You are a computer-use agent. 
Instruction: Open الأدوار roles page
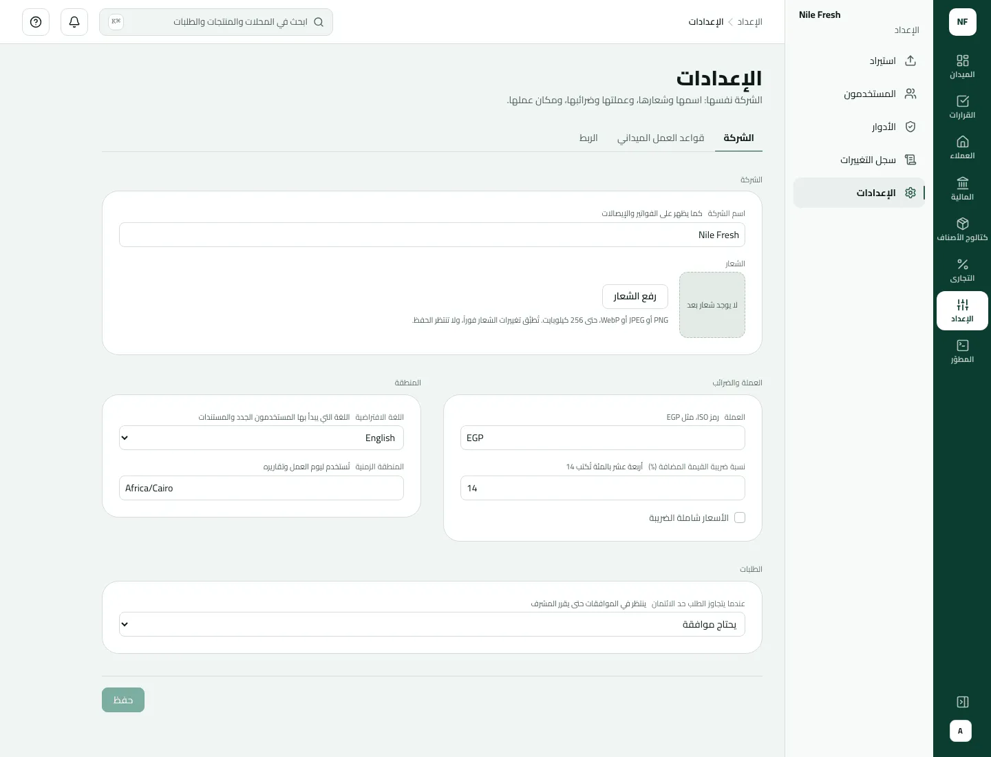tap(859, 127)
